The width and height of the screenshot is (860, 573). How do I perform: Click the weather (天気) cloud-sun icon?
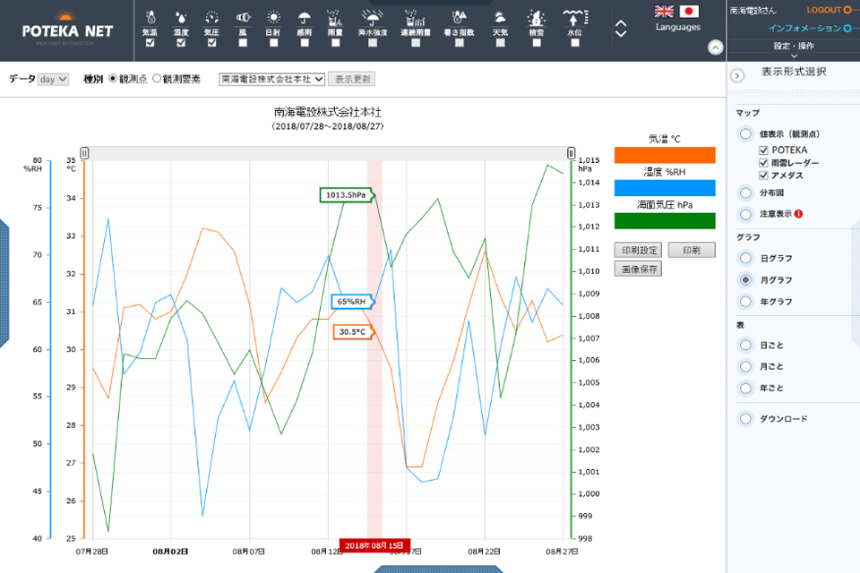[x=500, y=18]
